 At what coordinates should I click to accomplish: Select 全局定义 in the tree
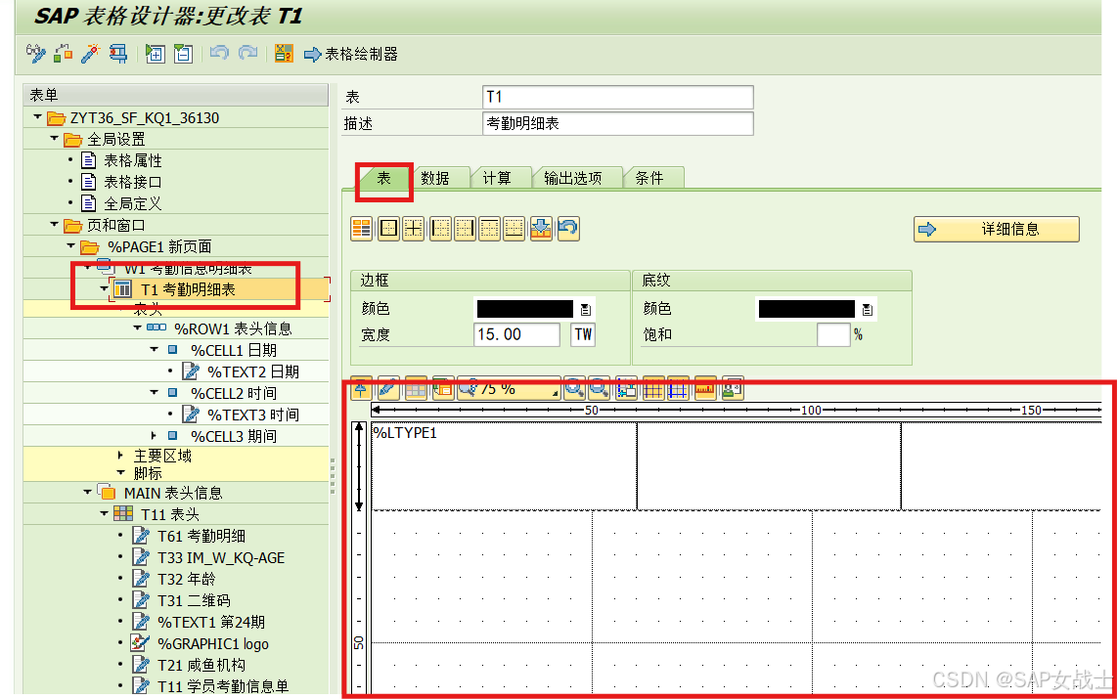point(133,203)
